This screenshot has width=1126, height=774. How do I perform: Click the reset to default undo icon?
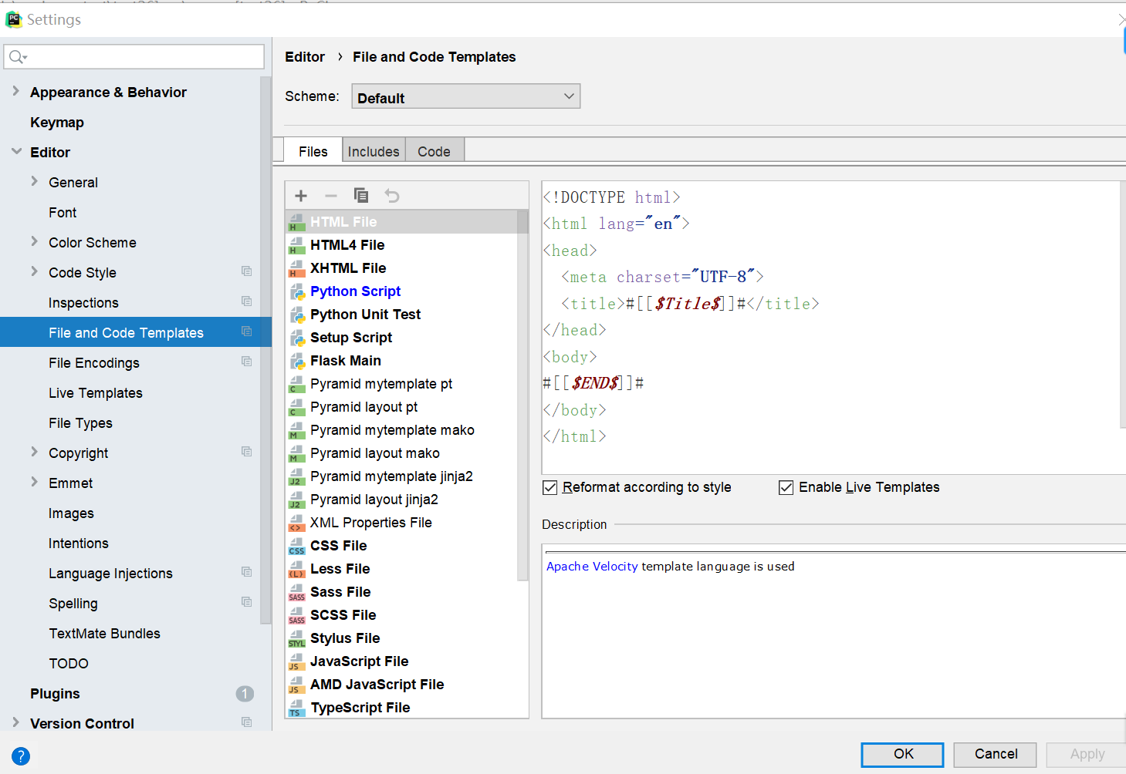392,196
